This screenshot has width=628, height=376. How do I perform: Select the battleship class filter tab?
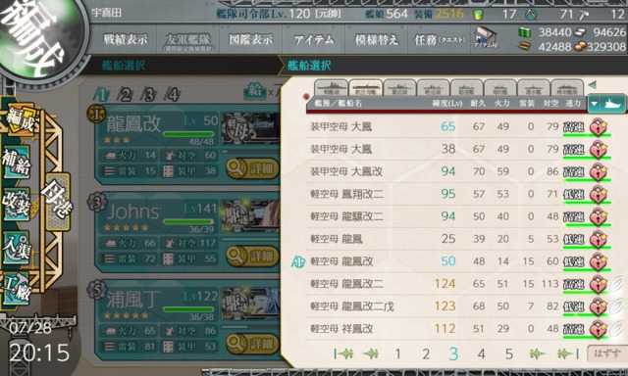(331, 87)
